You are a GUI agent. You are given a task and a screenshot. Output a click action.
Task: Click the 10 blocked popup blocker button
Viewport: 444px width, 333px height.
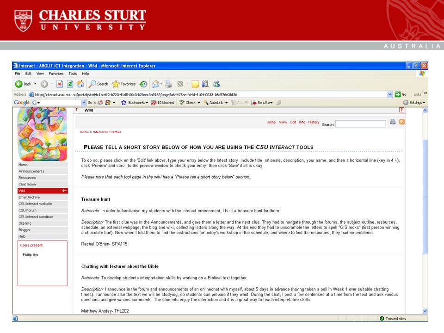pos(163,103)
